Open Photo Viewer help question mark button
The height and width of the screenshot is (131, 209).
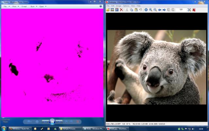pyautogui.click(x=101, y=6)
